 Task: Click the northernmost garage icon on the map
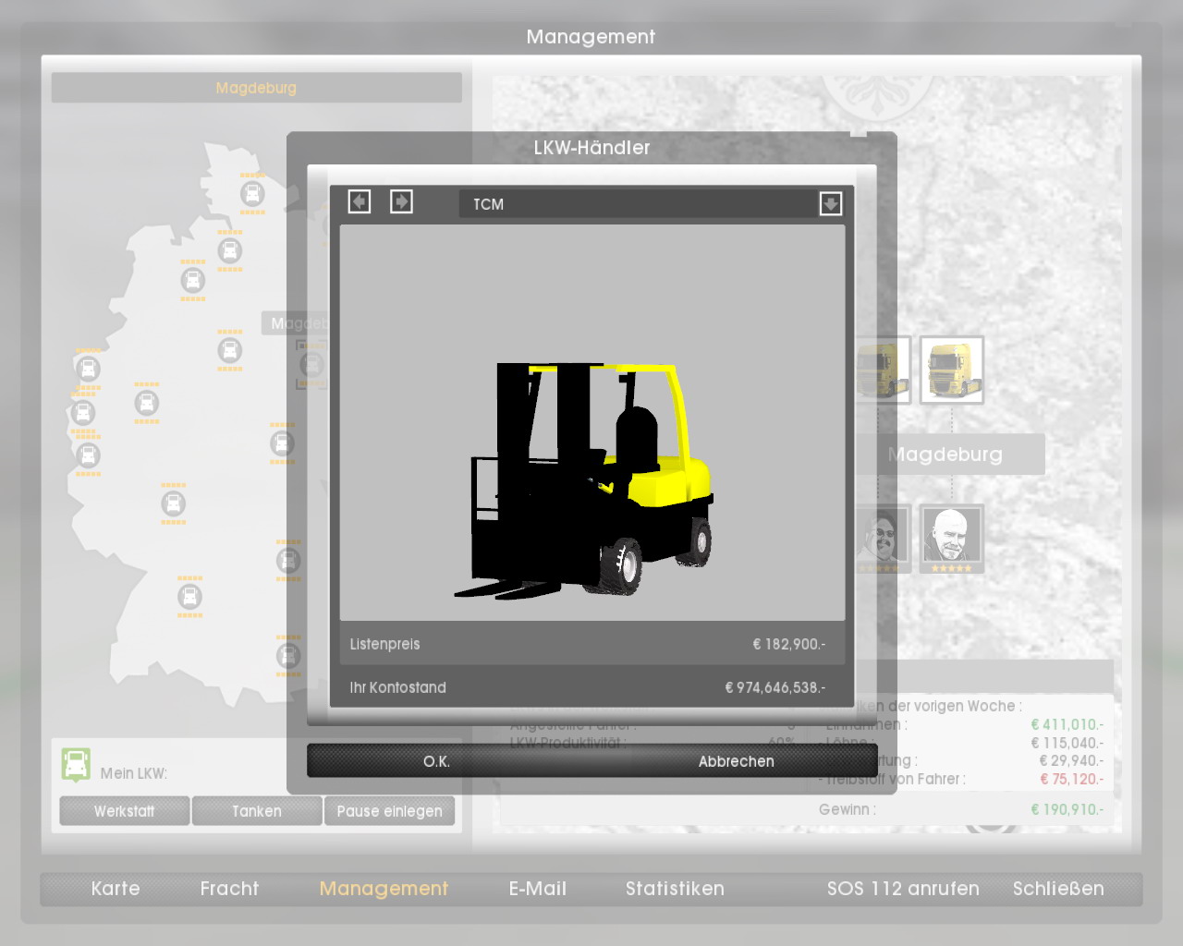point(252,194)
